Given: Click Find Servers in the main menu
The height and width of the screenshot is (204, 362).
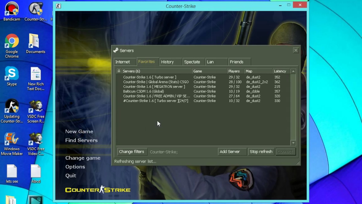Looking at the screenshot, I should point(81,140).
